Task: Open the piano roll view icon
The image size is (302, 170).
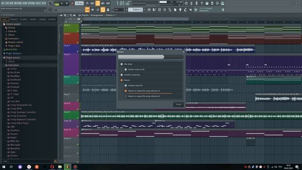Action: point(154,9)
